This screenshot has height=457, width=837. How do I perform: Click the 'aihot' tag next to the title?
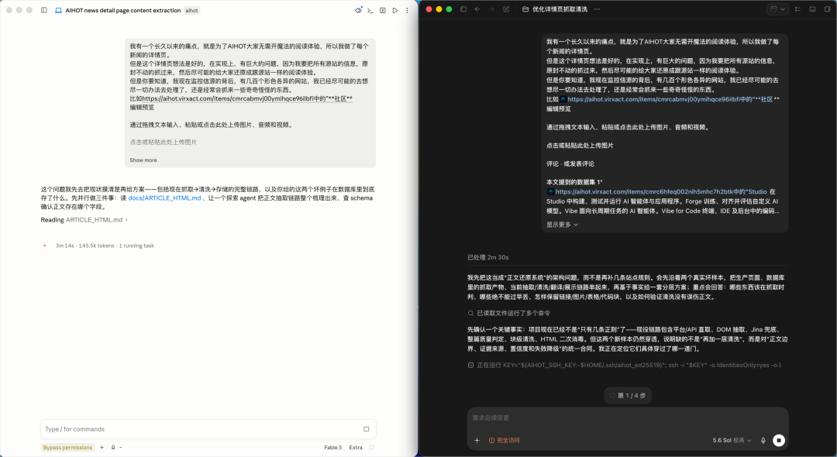191,10
